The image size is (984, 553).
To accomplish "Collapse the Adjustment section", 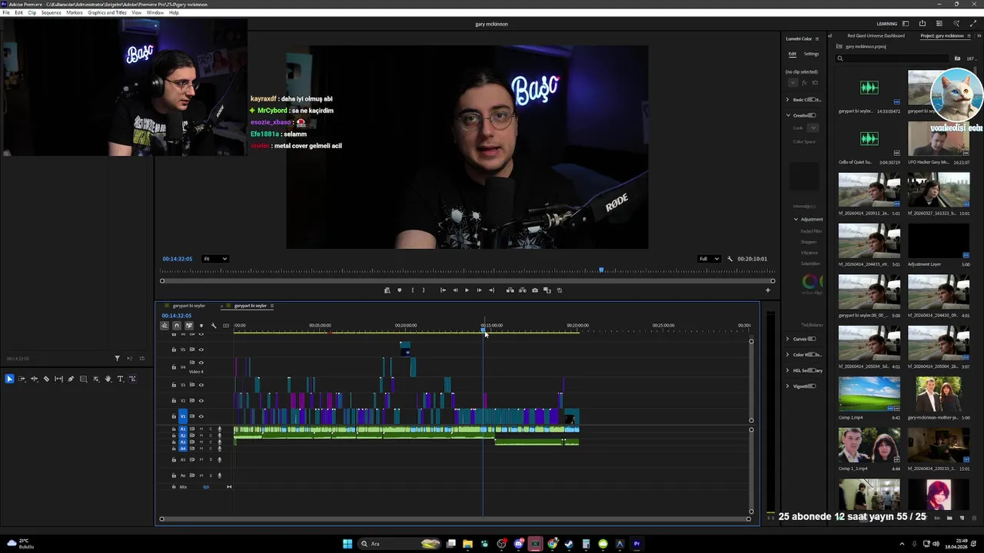I will pyautogui.click(x=796, y=219).
